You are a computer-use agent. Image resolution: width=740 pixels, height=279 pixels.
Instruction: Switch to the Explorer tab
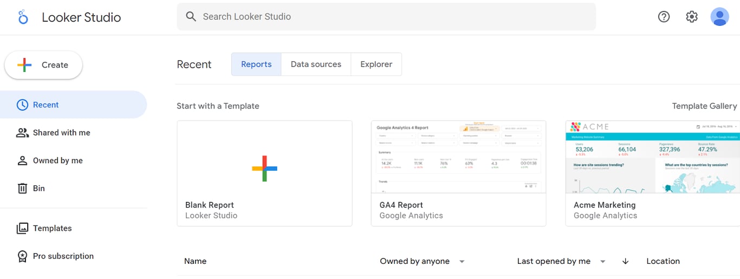click(x=376, y=64)
